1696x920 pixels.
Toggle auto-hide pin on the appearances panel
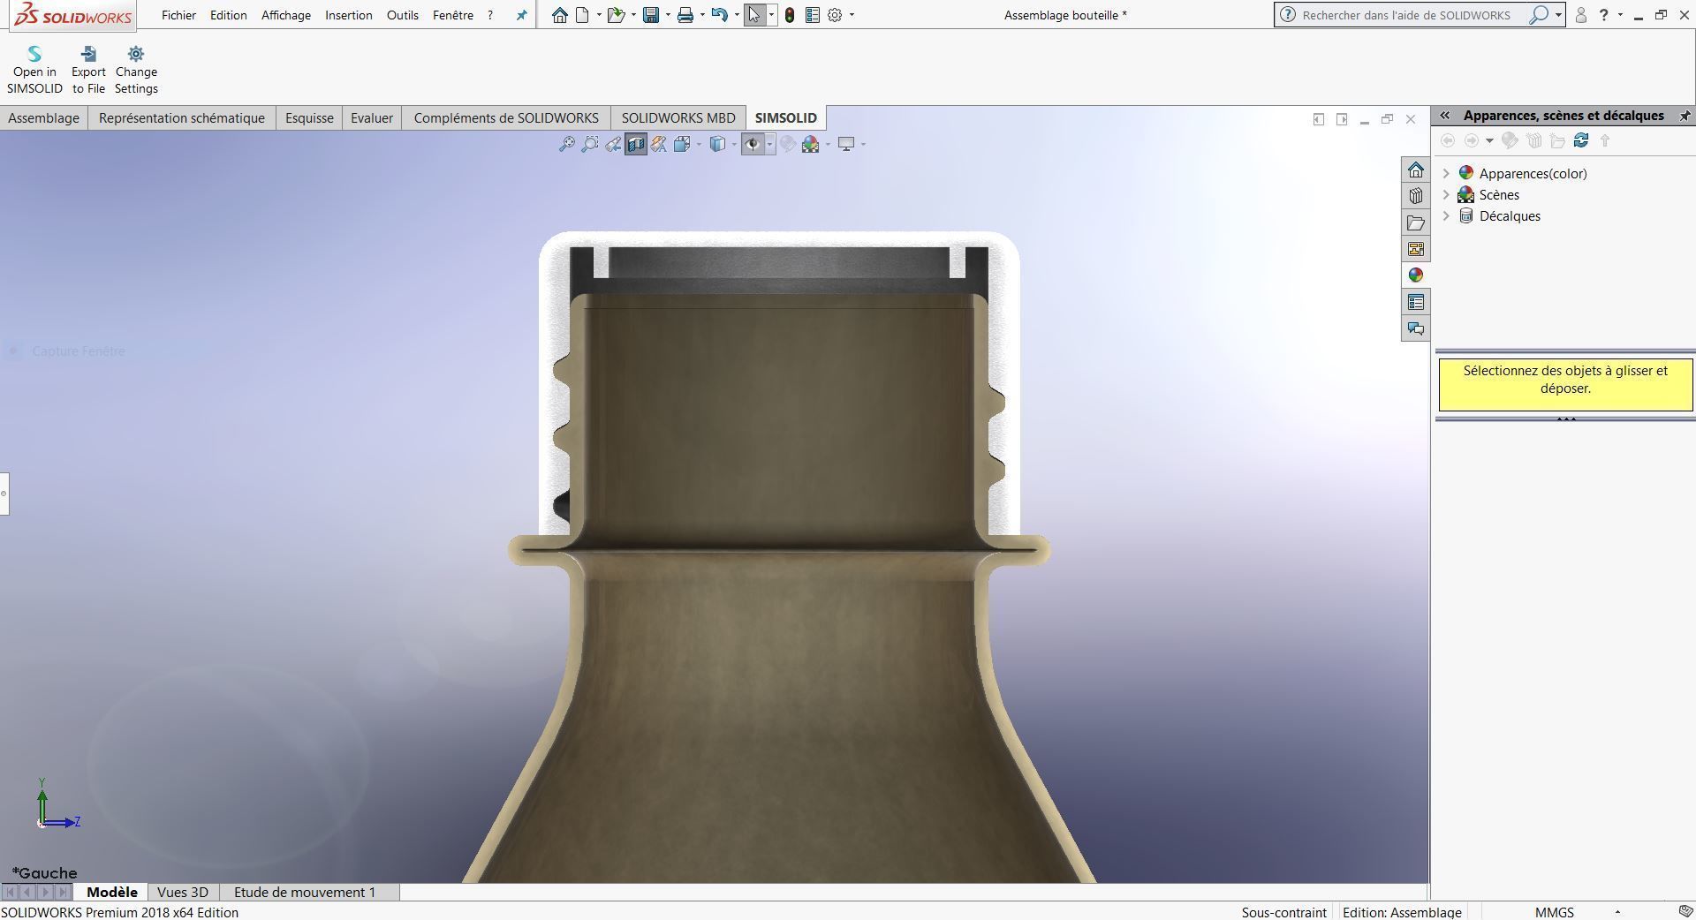(1685, 116)
